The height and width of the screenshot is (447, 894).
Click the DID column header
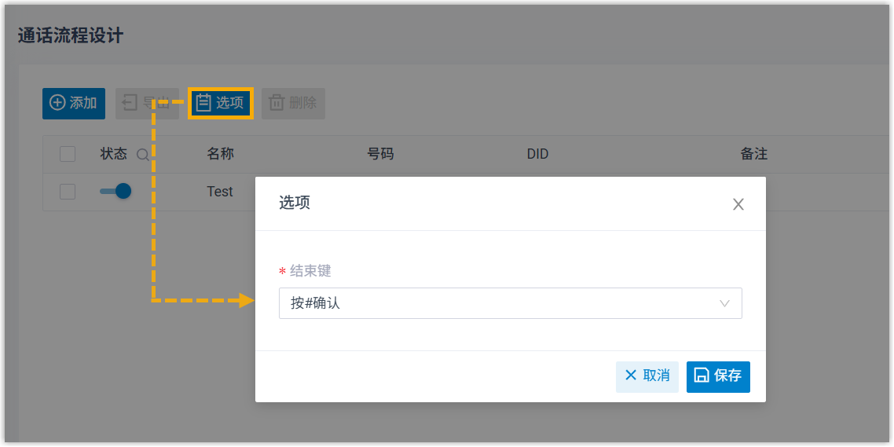[x=537, y=154]
